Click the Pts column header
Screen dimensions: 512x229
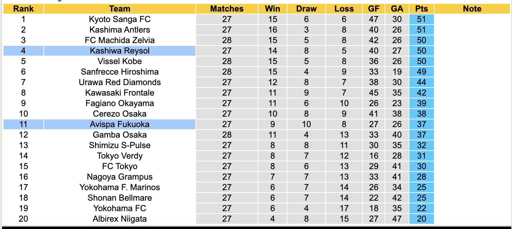click(x=421, y=9)
